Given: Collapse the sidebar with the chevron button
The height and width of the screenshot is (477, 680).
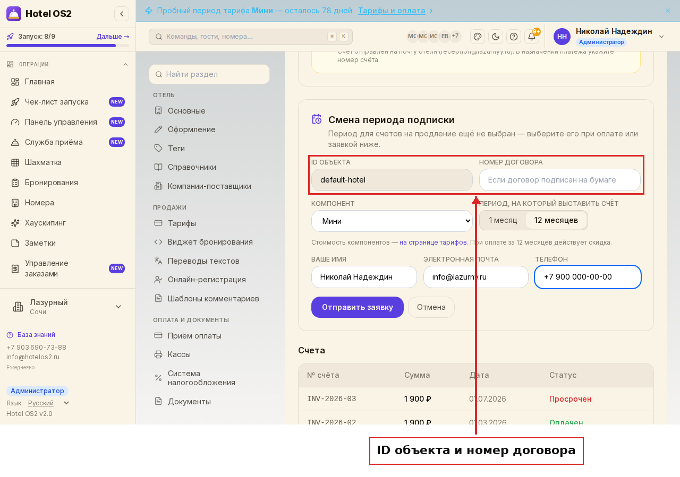Looking at the screenshot, I should tap(122, 14).
